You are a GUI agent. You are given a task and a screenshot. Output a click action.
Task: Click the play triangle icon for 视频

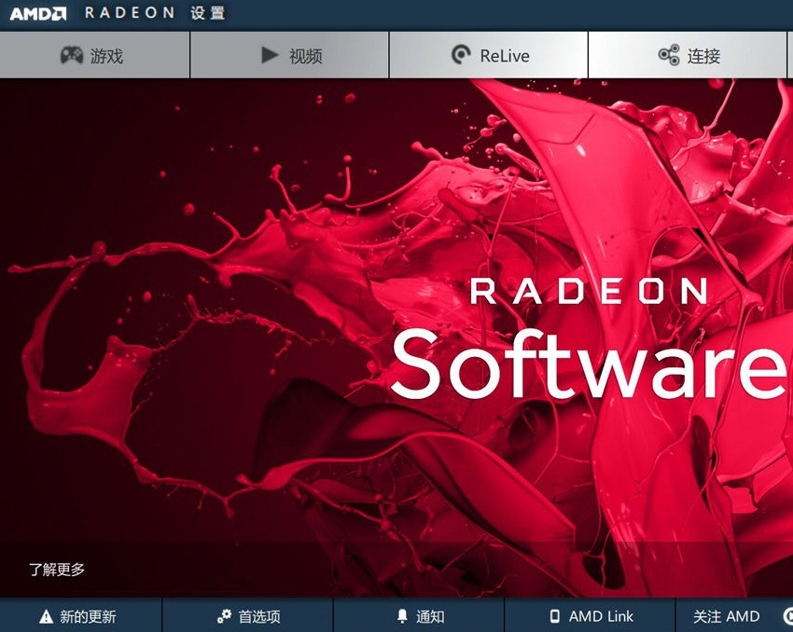tap(270, 55)
